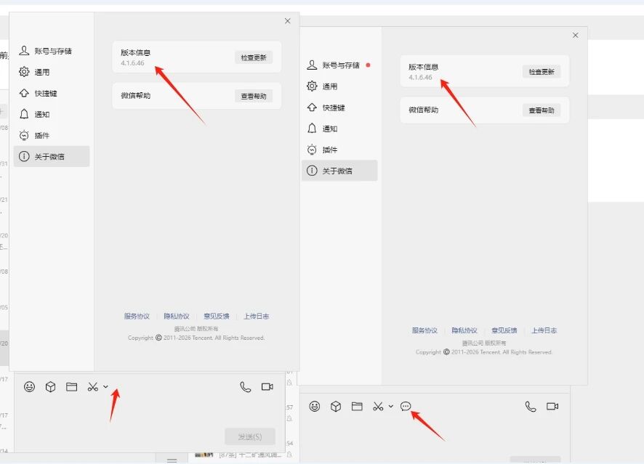Viewport: 644px width, 464px height.
Task: Expand screenshot options arrow in right chat toolbar
Action: 390,406
